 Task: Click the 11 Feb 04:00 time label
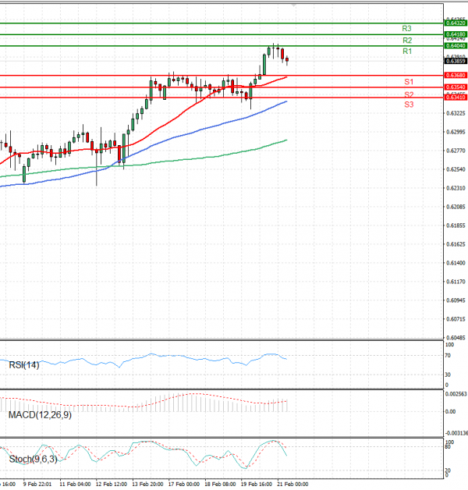tap(75, 484)
